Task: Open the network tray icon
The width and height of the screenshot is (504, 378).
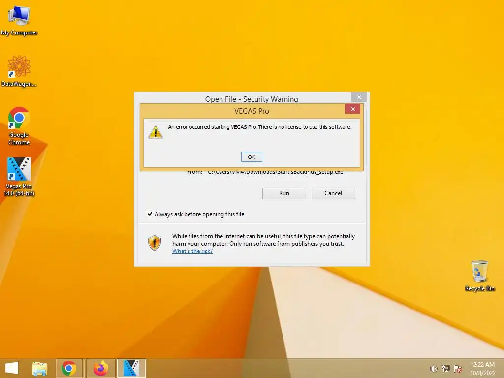Action: click(x=445, y=369)
